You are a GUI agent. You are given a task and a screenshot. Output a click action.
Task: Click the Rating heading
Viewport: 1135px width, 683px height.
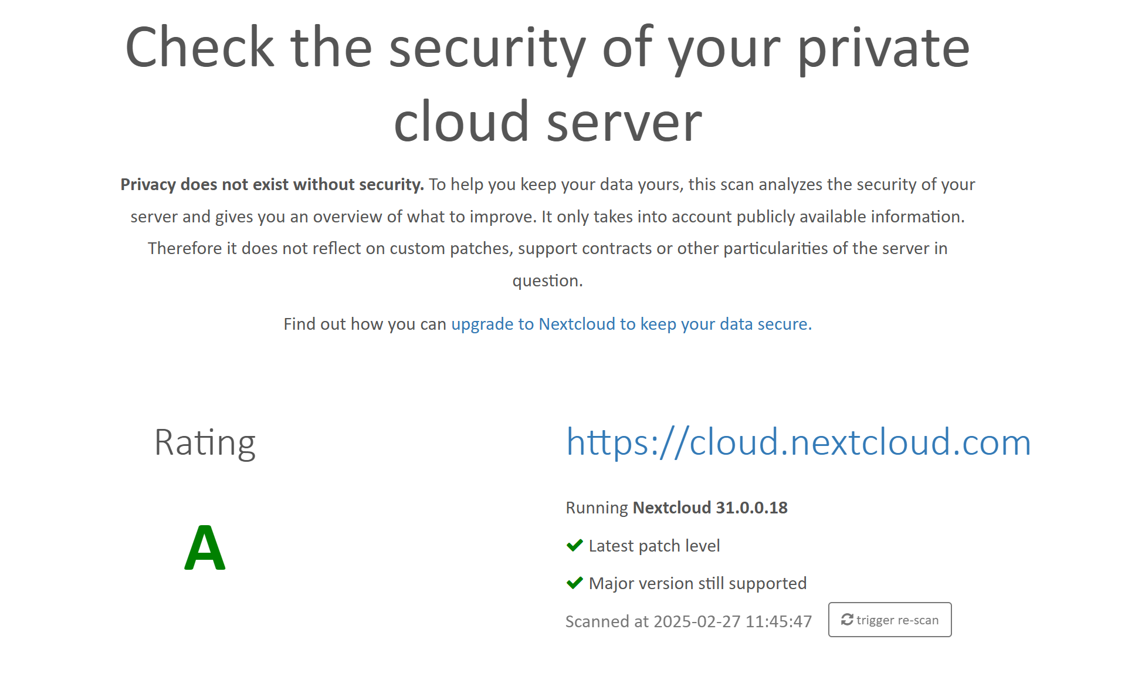pos(205,442)
